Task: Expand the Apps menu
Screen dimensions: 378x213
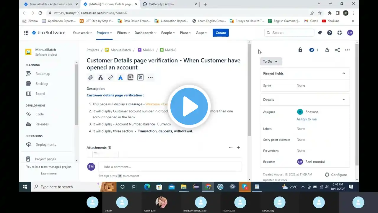Action: click(x=202, y=33)
